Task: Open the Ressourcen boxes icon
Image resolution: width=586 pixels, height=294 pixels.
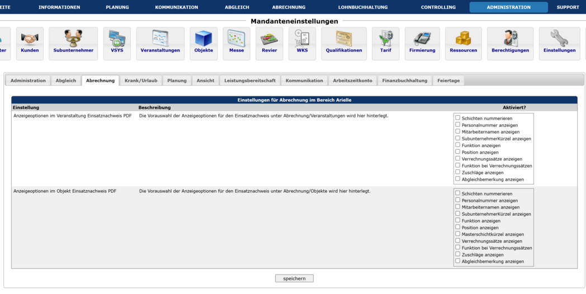Action: [x=463, y=39]
